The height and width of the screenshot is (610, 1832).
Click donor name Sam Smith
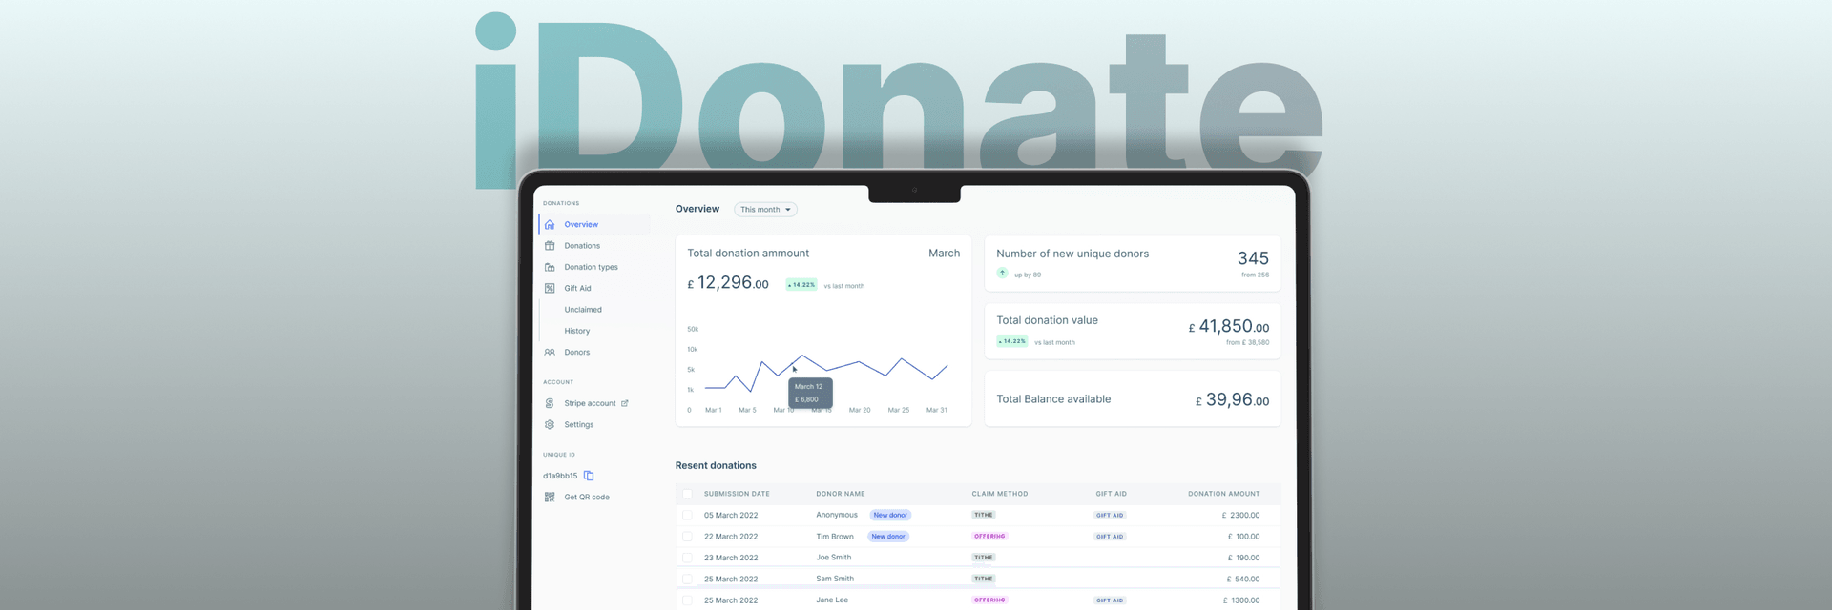pos(835,579)
